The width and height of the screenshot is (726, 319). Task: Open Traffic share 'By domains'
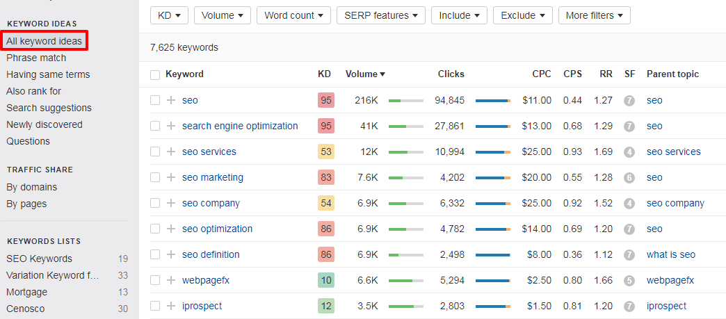[32, 187]
